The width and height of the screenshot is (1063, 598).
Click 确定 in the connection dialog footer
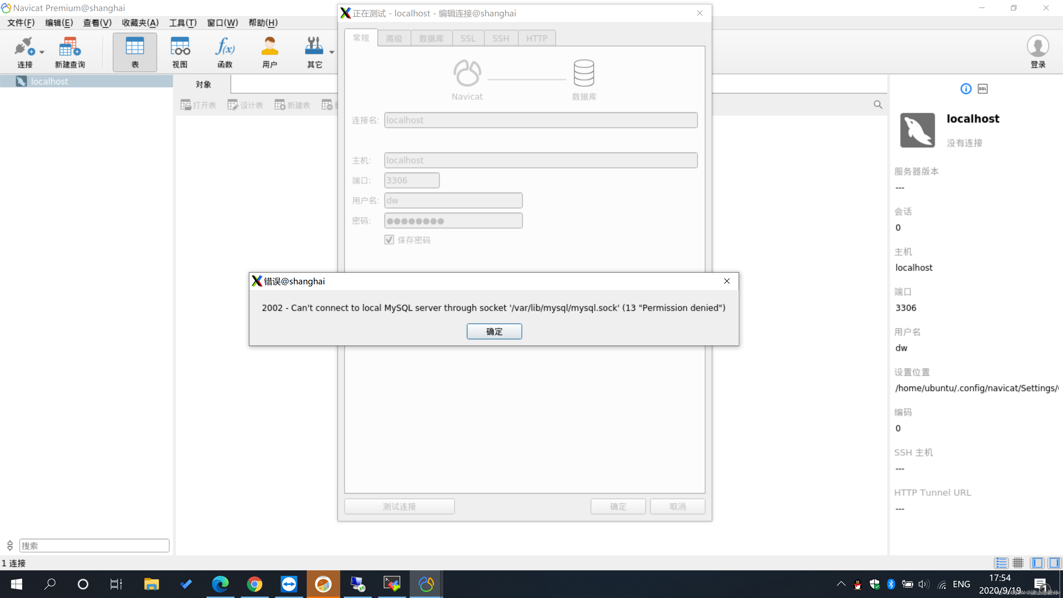[618, 506]
